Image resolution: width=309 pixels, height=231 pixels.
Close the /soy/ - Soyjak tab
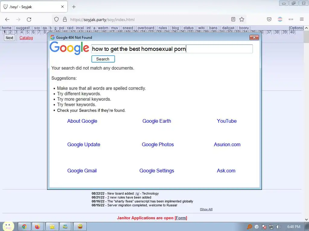pyautogui.click(x=62, y=7)
